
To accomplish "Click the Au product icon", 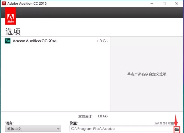I will coord(8,41).
